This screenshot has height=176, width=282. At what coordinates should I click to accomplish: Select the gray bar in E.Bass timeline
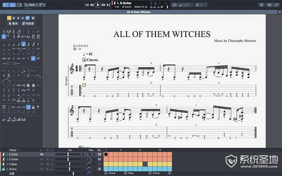point(145,164)
